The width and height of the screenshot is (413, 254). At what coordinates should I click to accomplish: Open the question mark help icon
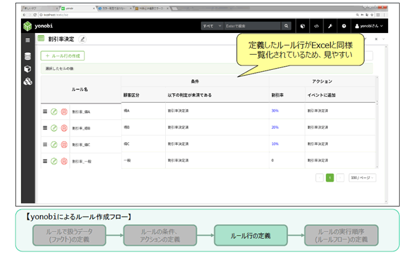click(344, 26)
